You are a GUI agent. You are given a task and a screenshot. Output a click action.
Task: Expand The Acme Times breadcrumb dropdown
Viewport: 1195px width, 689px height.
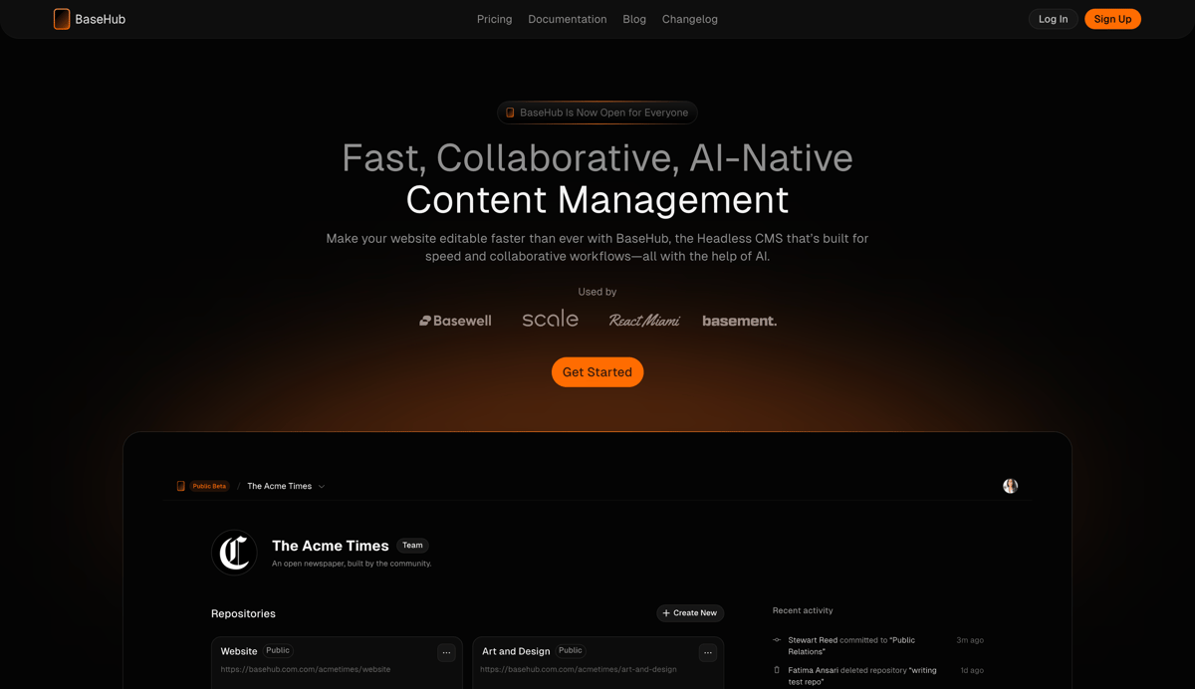[x=321, y=486]
